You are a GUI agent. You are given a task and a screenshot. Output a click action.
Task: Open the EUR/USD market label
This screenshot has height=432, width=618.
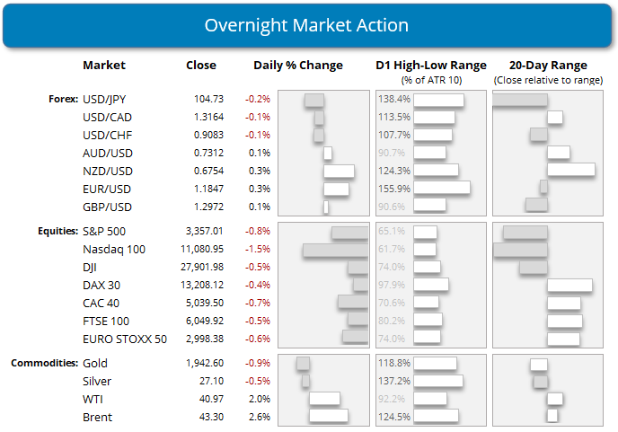coord(108,188)
